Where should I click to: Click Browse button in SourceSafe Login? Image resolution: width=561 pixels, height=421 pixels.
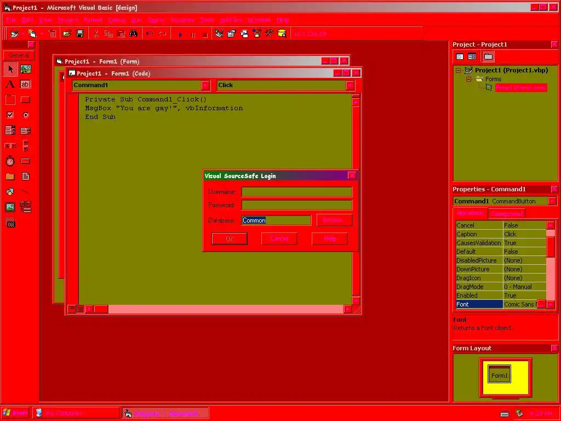coord(334,220)
